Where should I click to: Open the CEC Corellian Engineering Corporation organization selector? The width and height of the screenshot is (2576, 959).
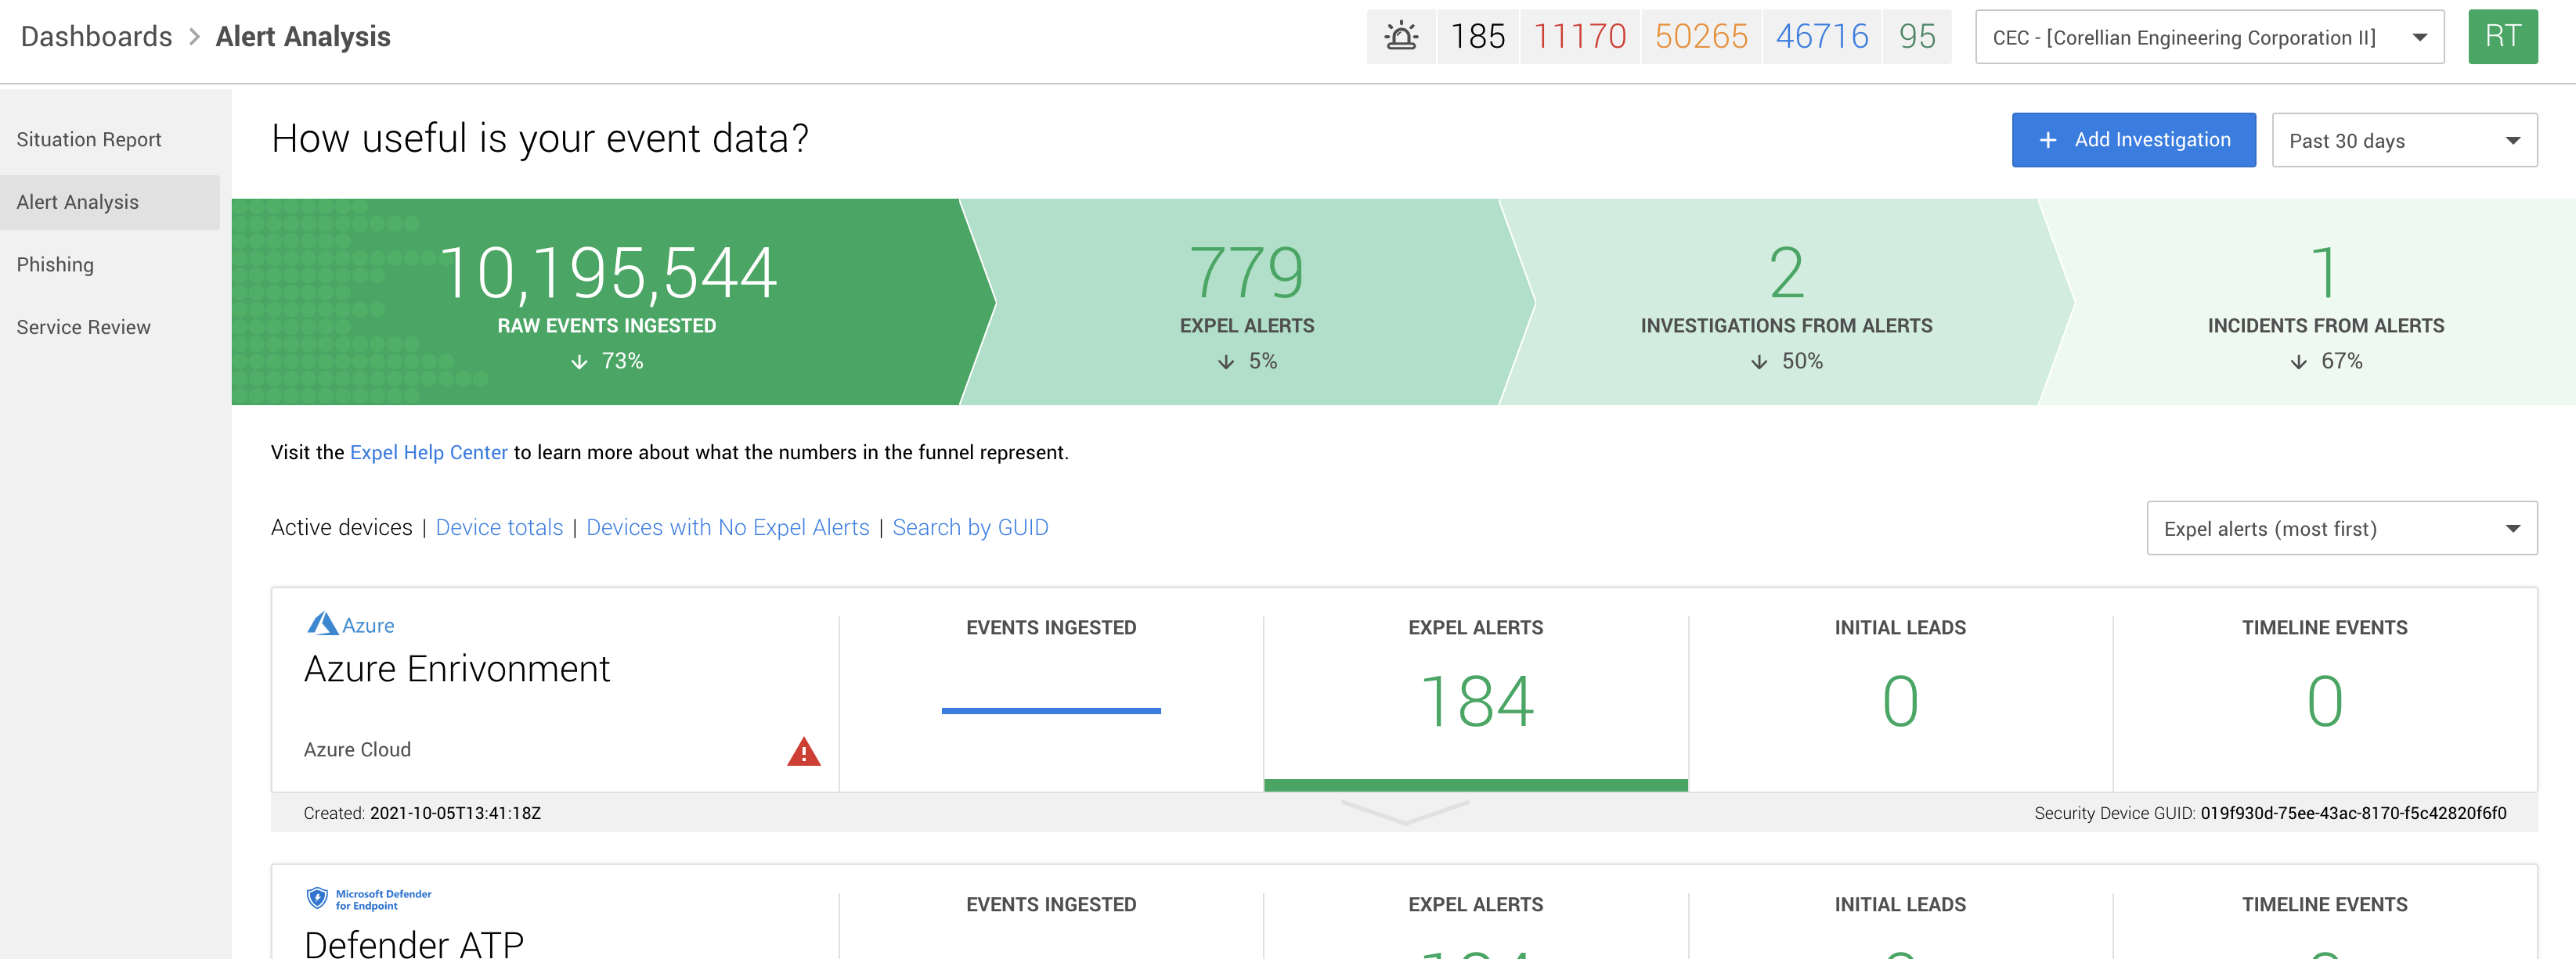click(2209, 37)
